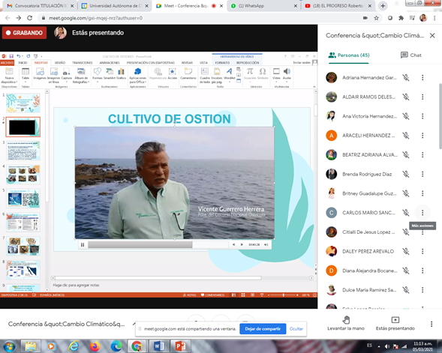The image size is (442, 353).
Task: Save the presentation from the quick access toolbar
Action: pyautogui.click(x=11, y=56)
